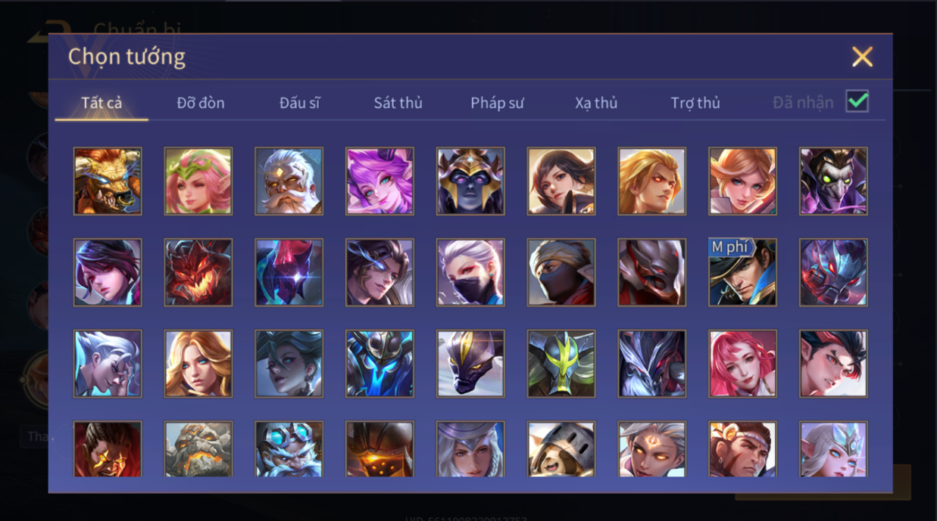Select the red horned demon hero
937x521 pixels.
click(198, 272)
